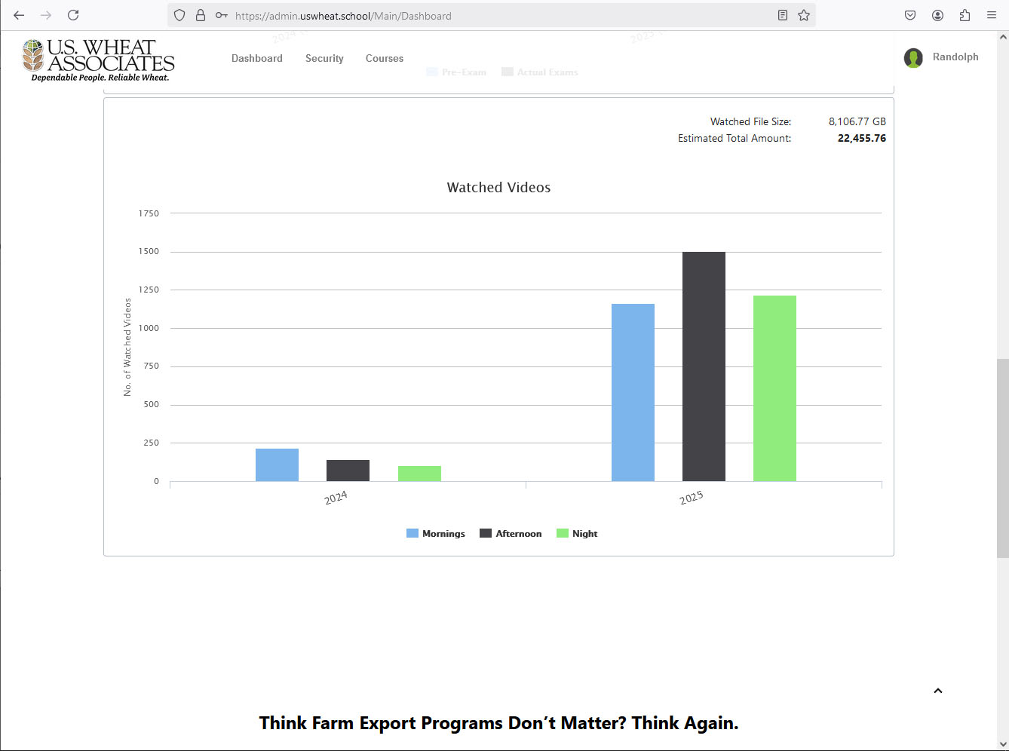Open the extensions puzzle icon

[x=965, y=15]
